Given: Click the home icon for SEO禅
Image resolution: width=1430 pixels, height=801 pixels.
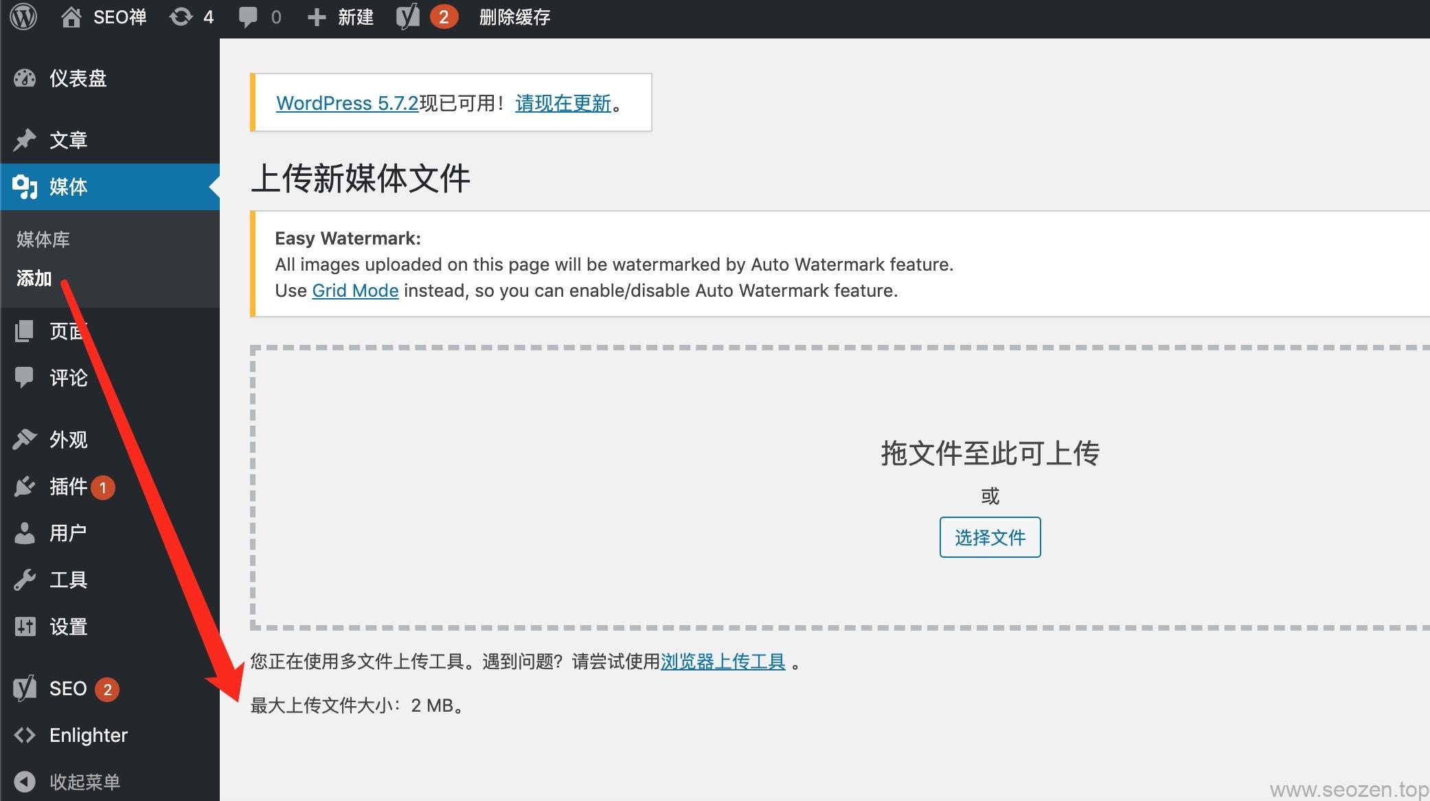Looking at the screenshot, I should 71,16.
